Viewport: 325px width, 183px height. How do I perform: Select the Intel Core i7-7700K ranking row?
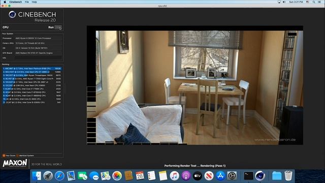tap(31, 89)
